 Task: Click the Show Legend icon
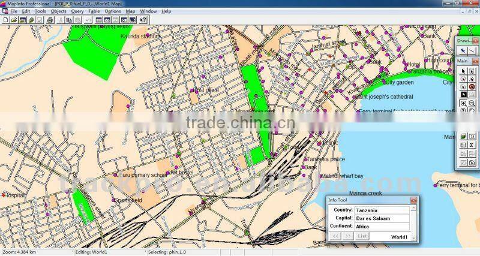click(463, 144)
